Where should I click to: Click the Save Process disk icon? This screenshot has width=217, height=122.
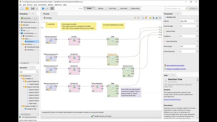tap(33, 8)
